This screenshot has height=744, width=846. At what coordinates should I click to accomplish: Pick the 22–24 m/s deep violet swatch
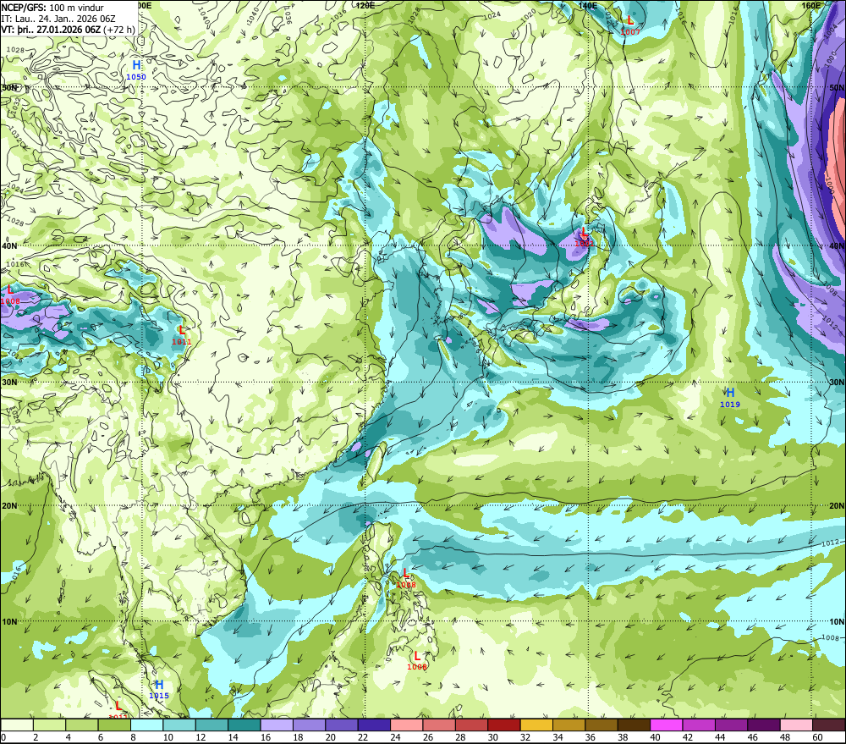pyautogui.click(x=375, y=725)
